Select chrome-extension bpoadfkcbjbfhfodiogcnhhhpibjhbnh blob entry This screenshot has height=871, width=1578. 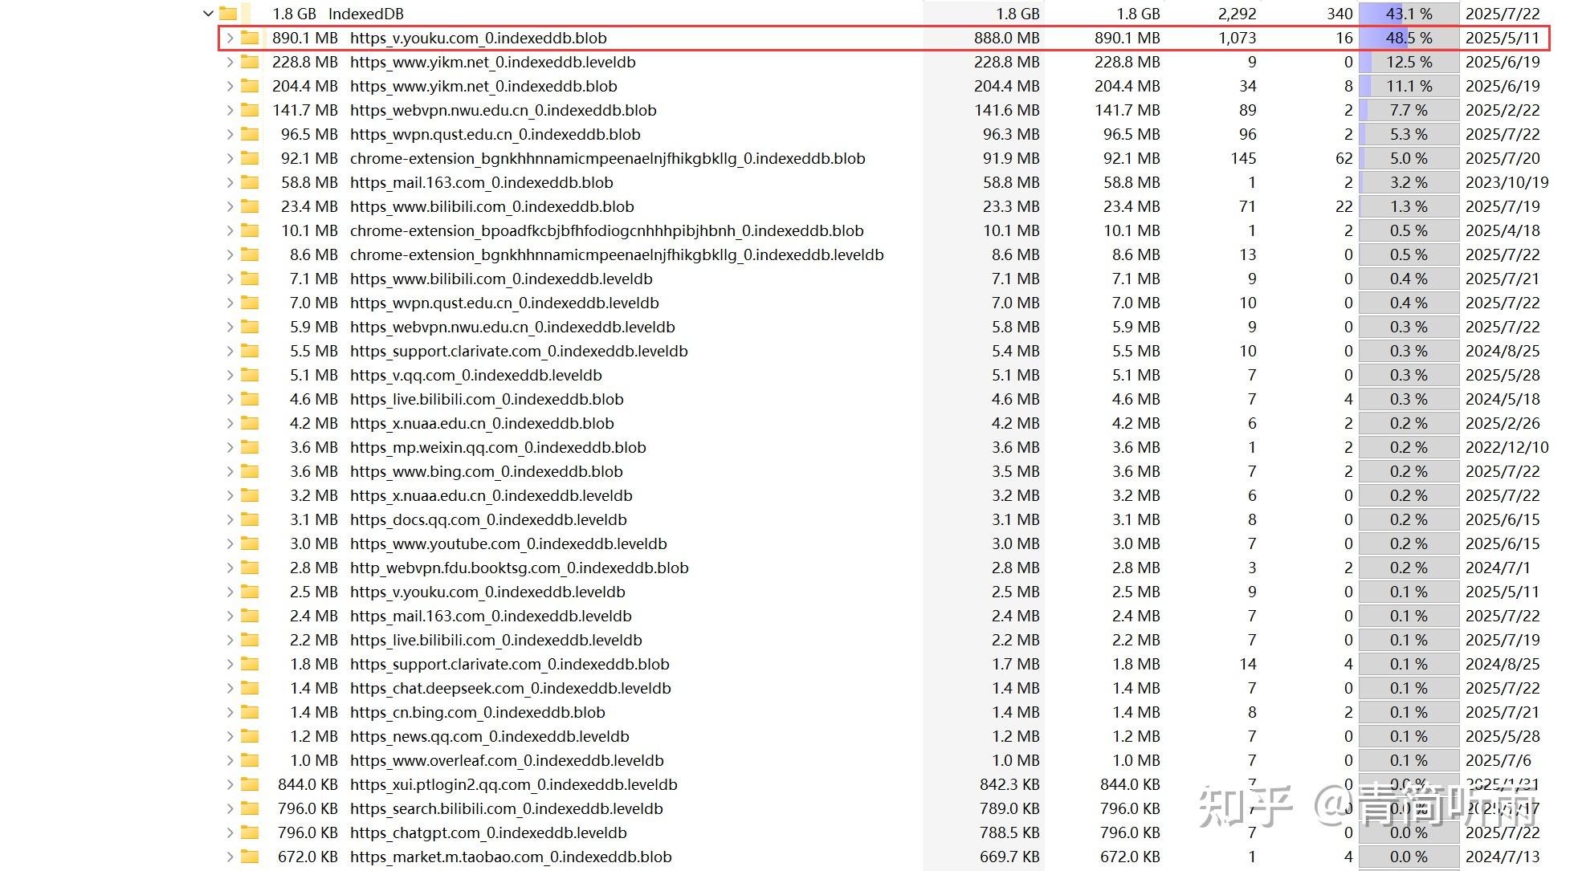point(606,230)
